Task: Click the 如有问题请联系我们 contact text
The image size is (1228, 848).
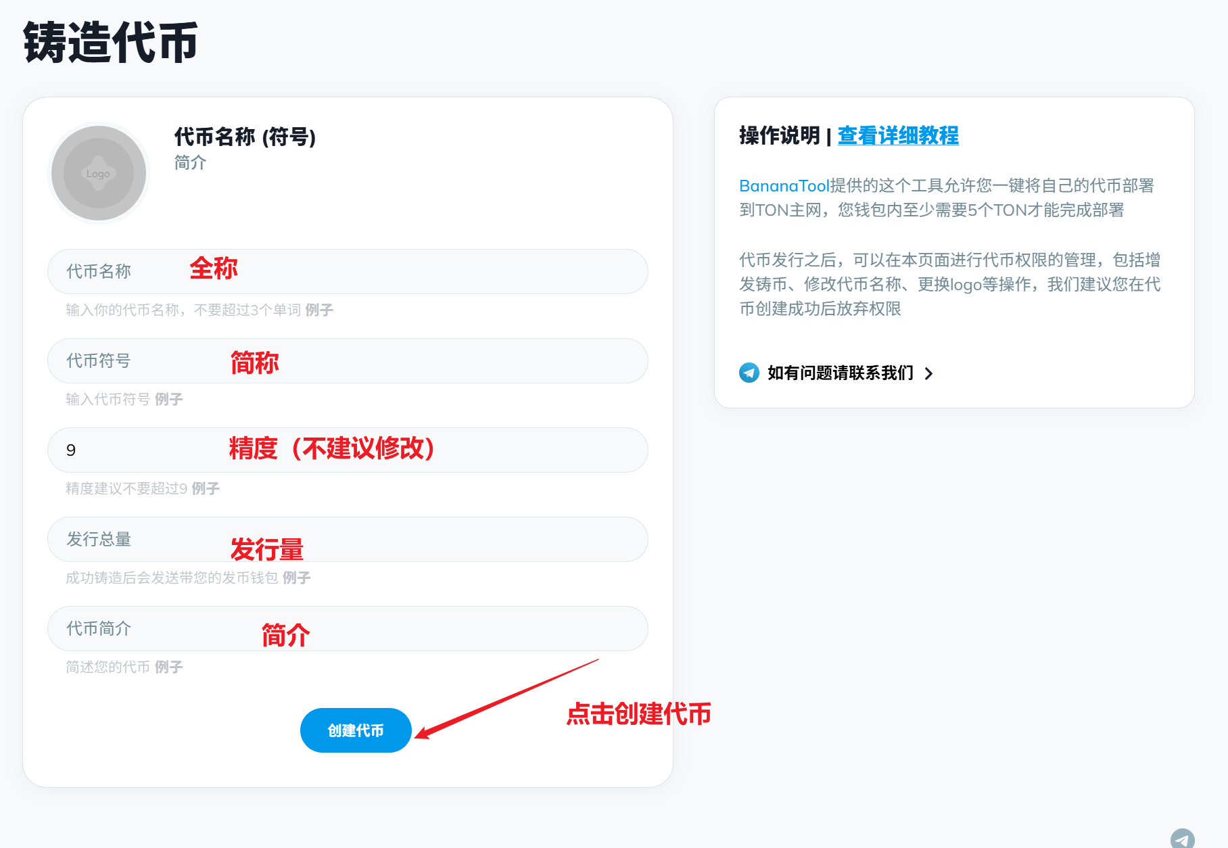Action: [840, 373]
